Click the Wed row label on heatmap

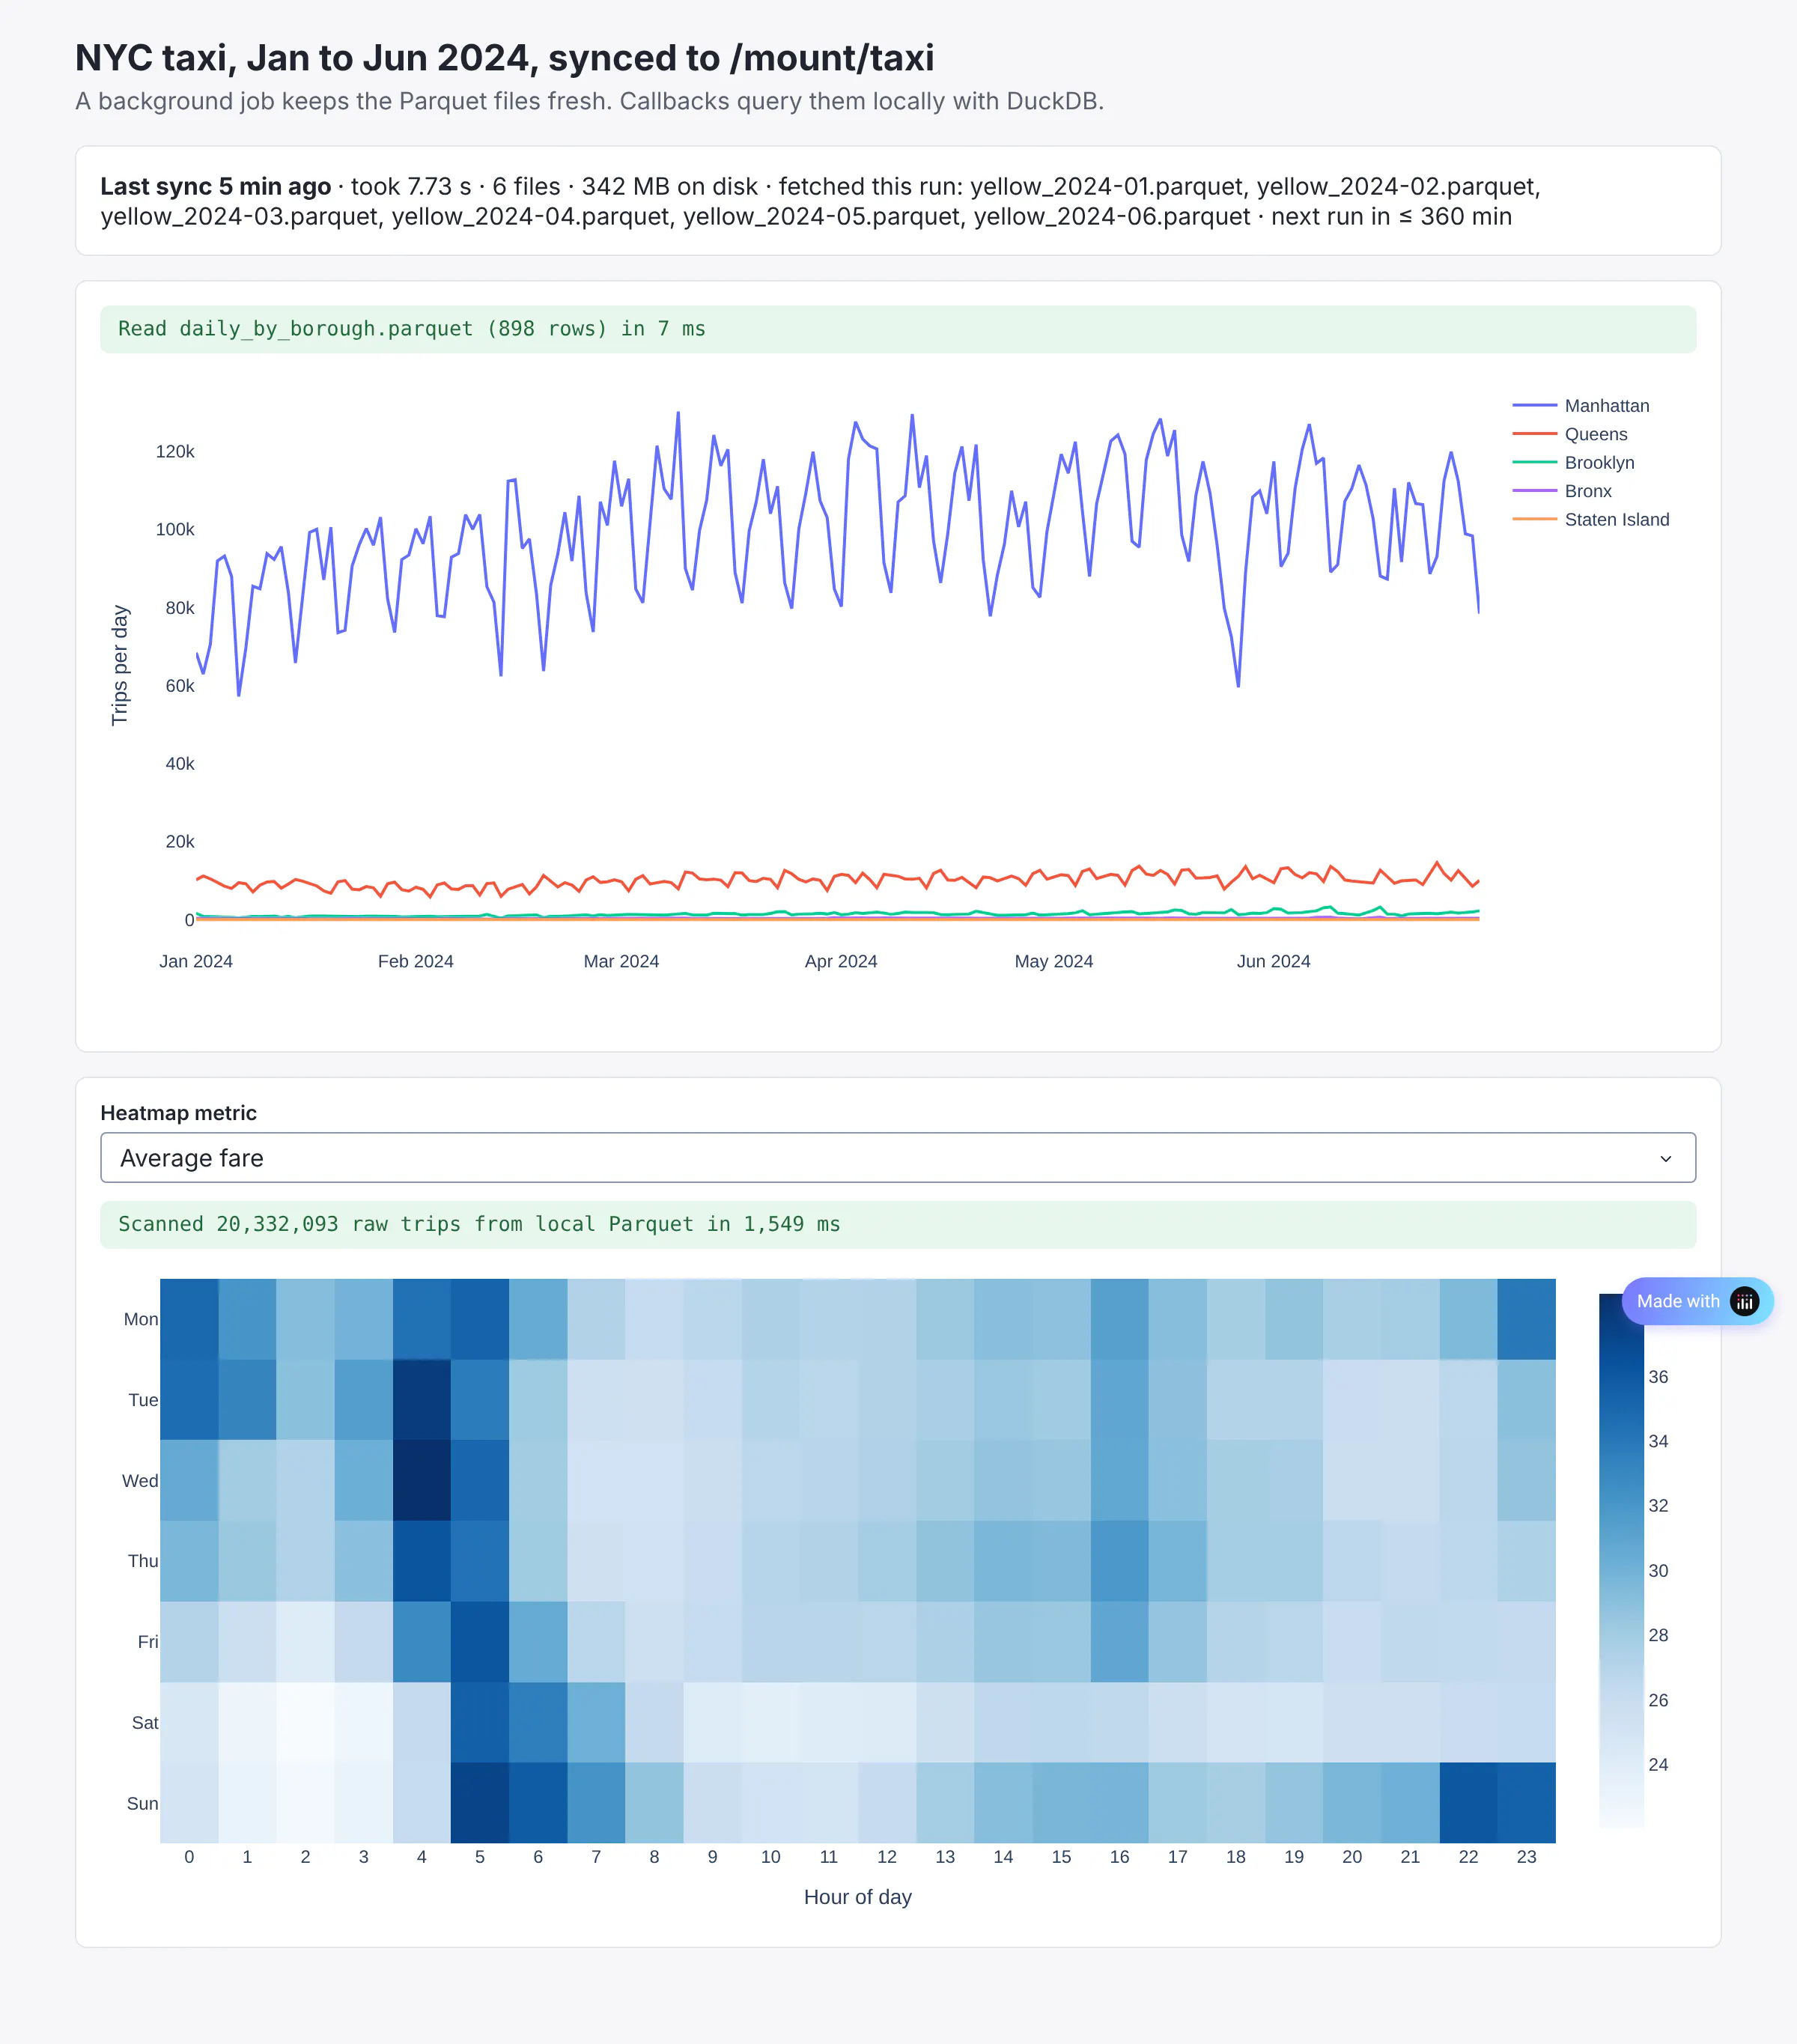click(140, 1481)
